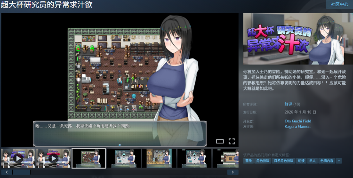Switch the media viewer to theater mode

click(x=220, y=141)
